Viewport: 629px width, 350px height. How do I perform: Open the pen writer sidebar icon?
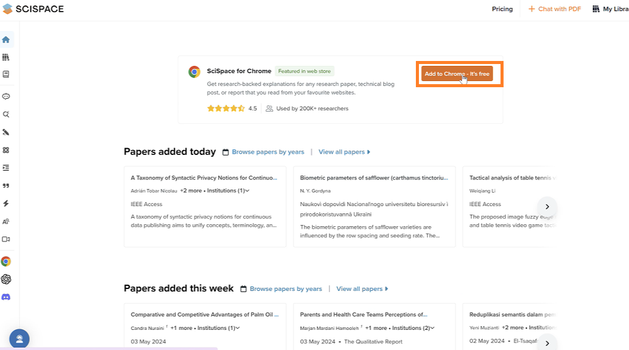click(x=6, y=132)
